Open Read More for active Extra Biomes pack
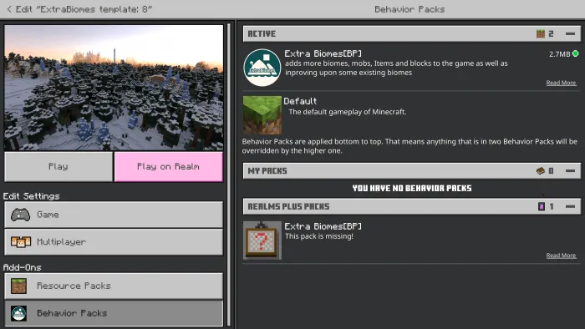The image size is (585, 329). [561, 83]
